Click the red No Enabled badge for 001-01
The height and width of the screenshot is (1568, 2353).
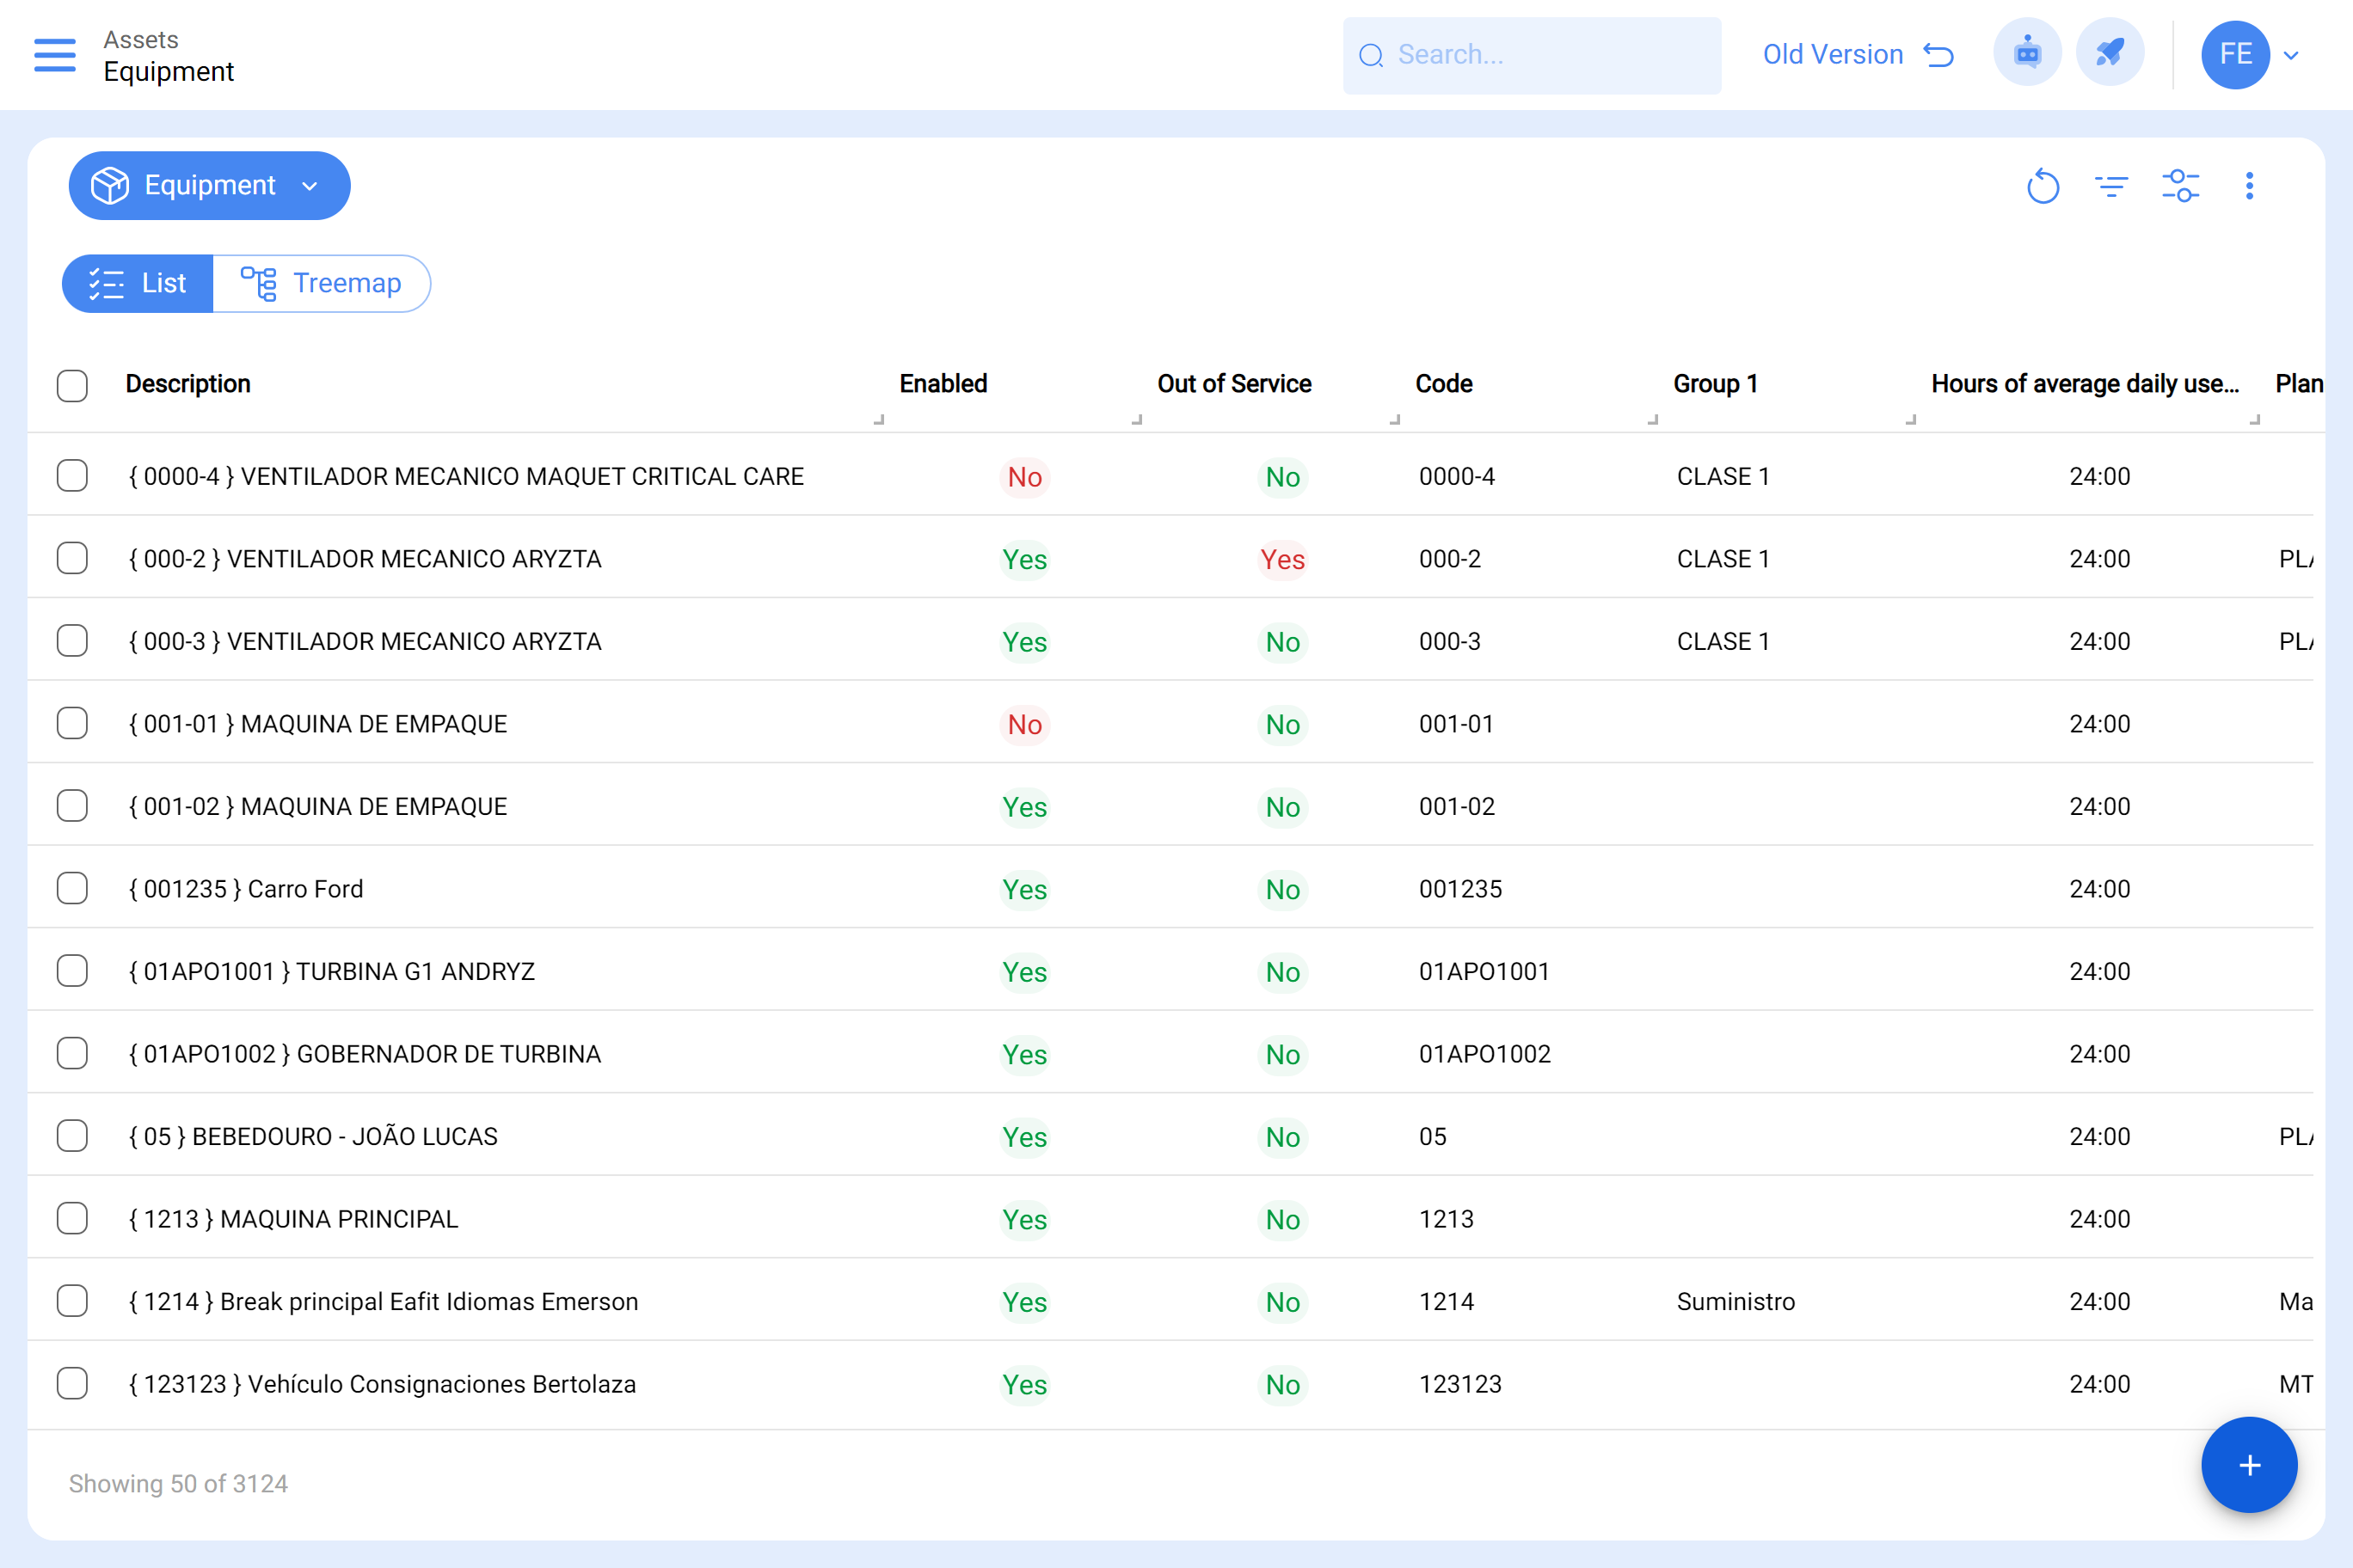click(1024, 724)
